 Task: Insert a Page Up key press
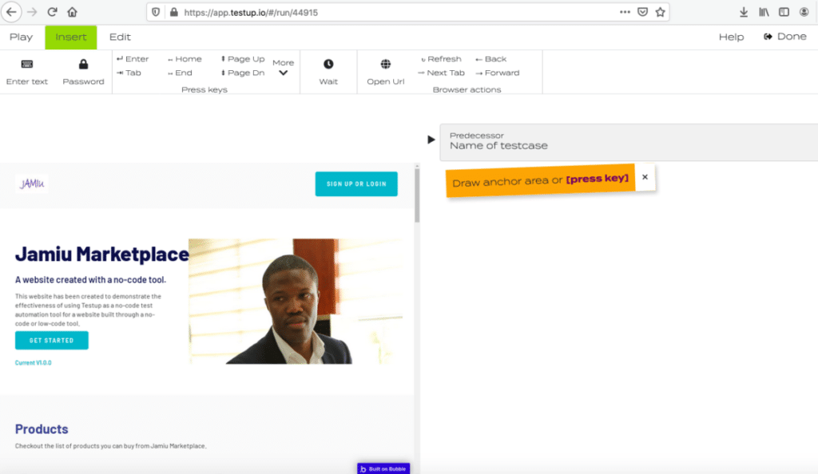tap(243, 59)
